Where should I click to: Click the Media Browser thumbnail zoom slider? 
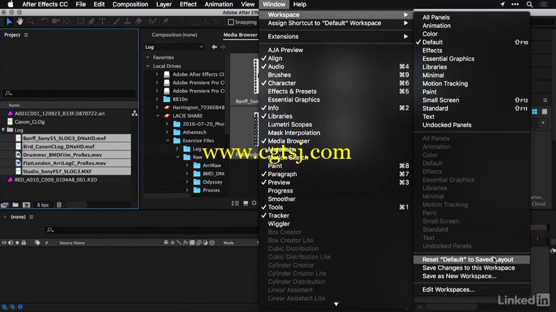254,203
